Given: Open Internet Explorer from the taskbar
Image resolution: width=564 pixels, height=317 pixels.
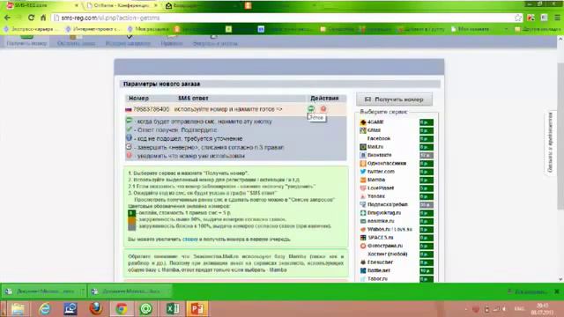Looking at the screenshot, I should [45, 309].
